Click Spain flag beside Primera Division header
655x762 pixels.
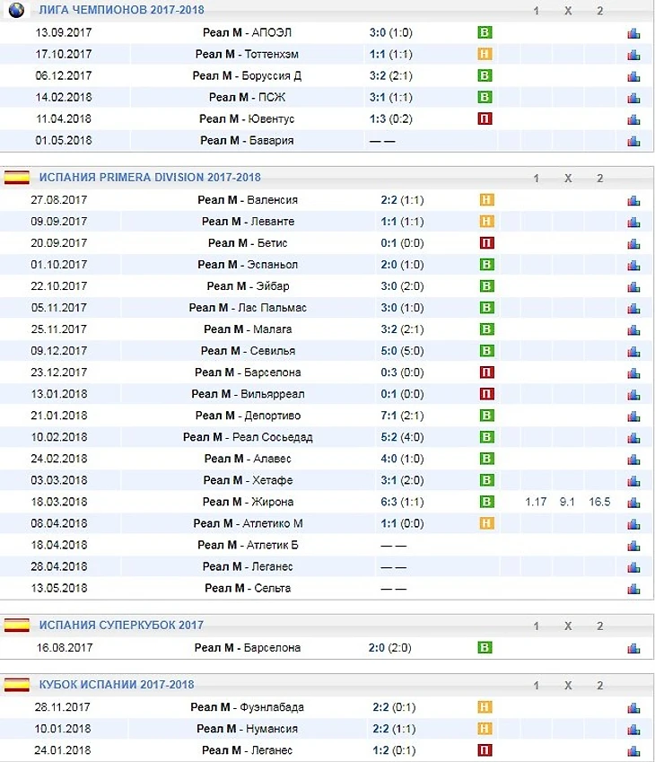point(17,178)
